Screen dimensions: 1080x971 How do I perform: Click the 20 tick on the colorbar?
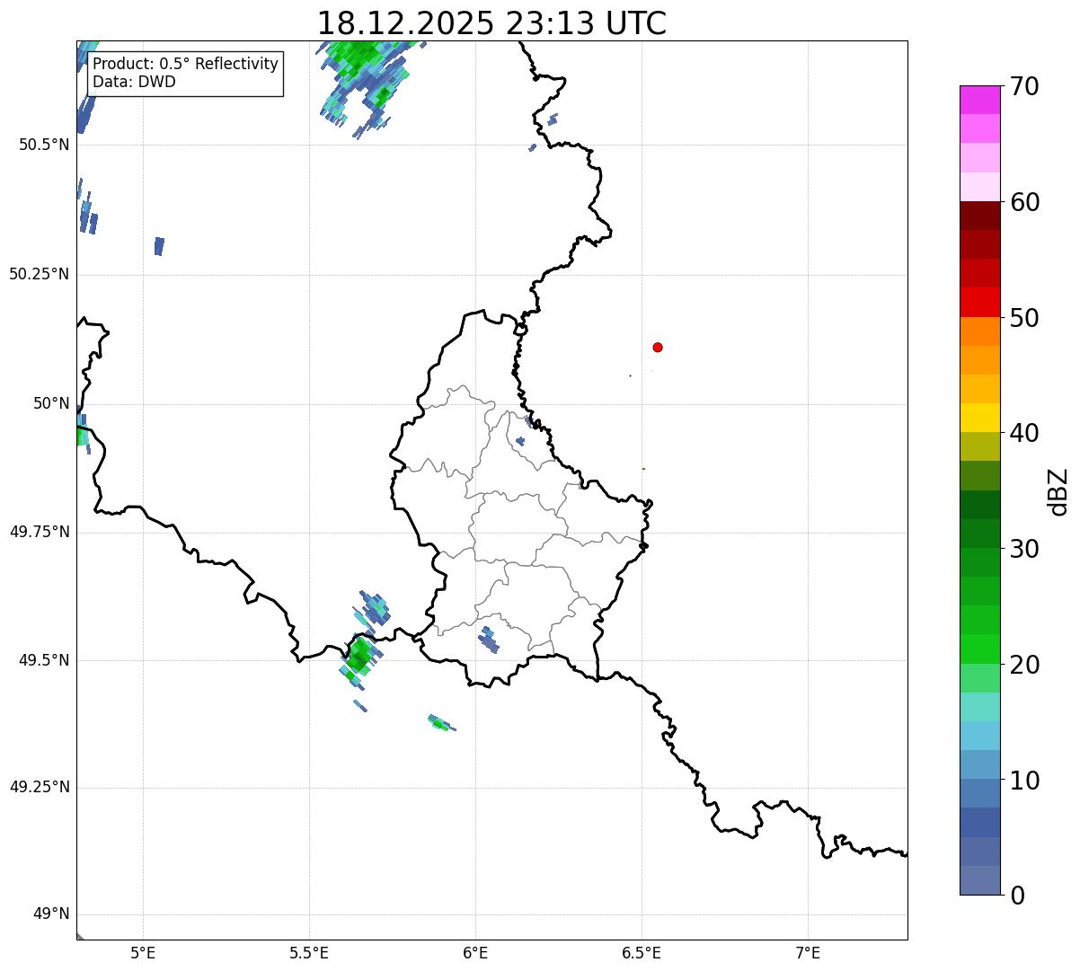click(1024, 665)
